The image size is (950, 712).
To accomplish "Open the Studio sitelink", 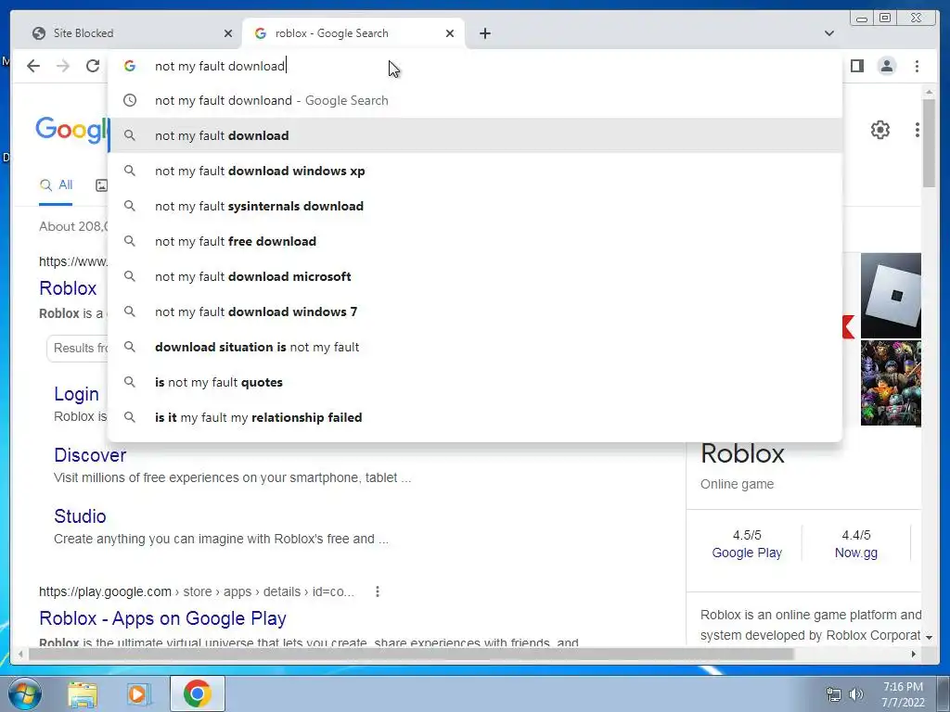I will (x=80, y=516).
